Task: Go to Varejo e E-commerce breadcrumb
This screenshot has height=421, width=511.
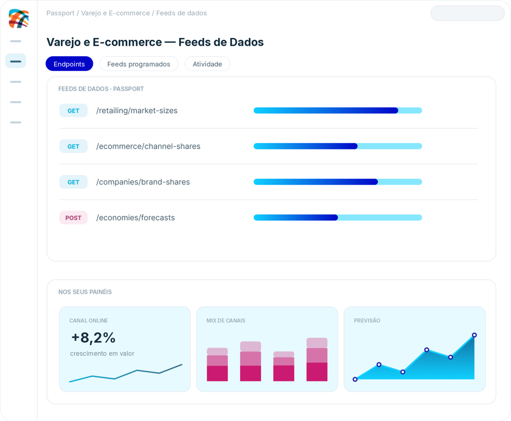Action: 115,13
